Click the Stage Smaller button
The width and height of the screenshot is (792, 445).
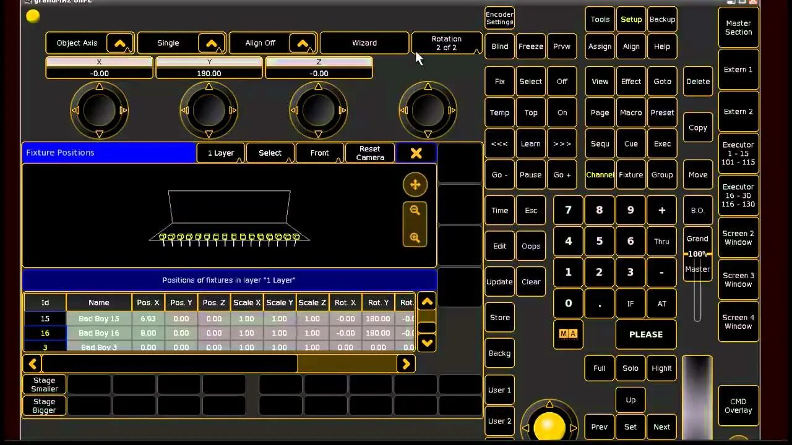tap(44, 384)
